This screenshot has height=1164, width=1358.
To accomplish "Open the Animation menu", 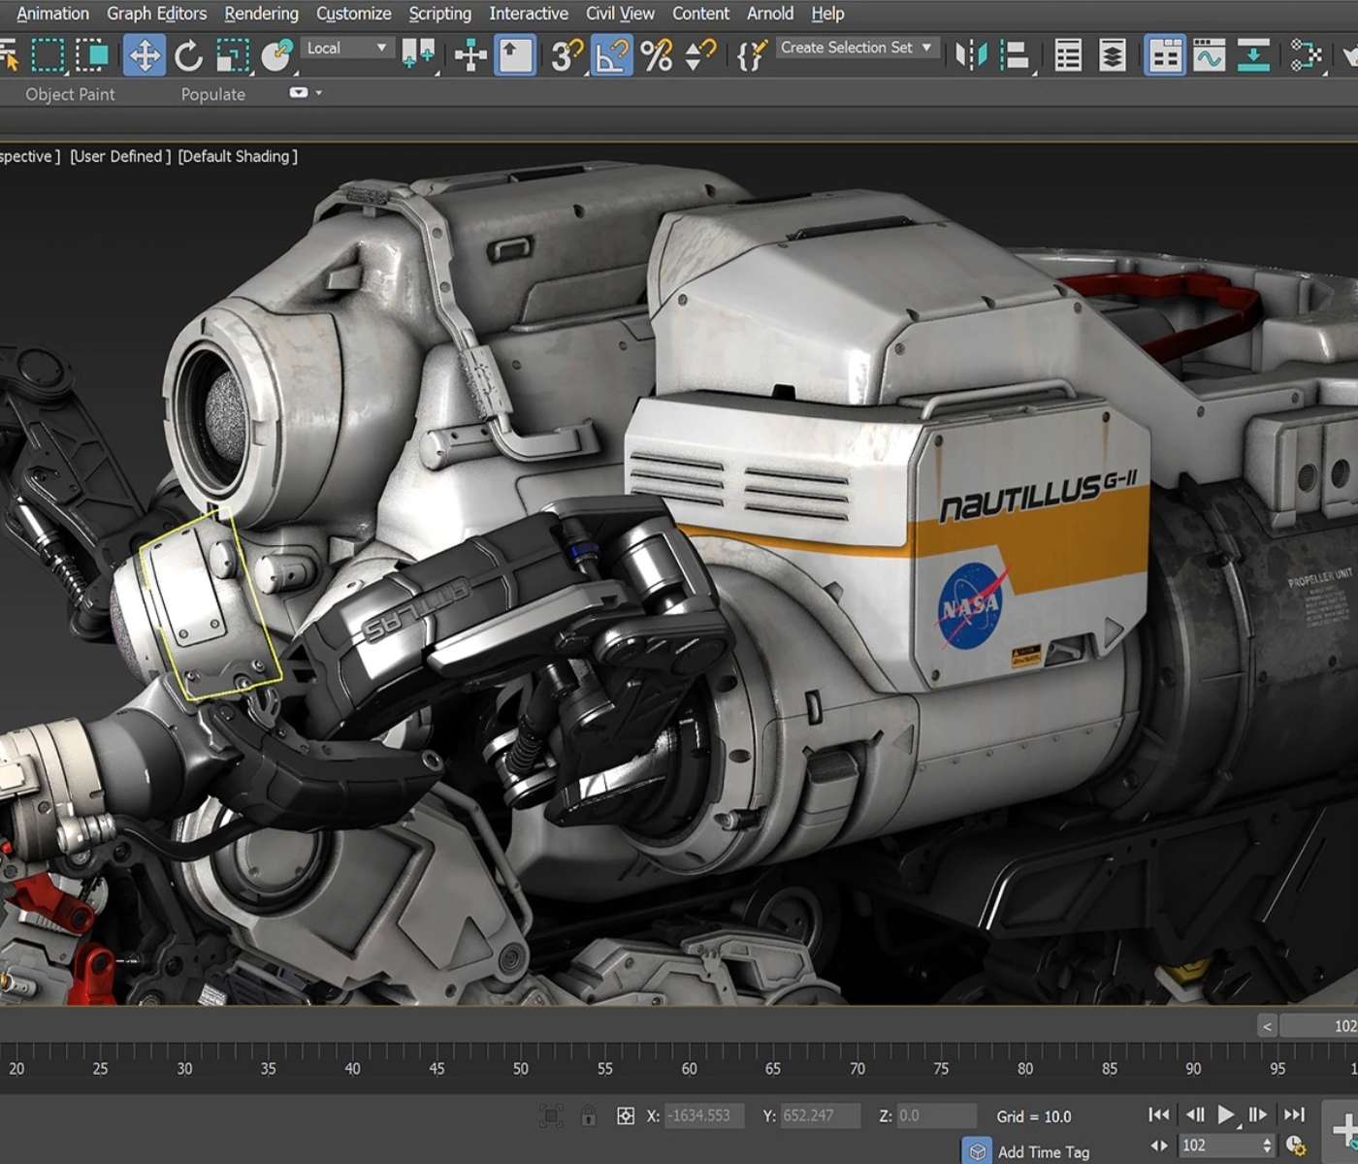I will point(52,14).
